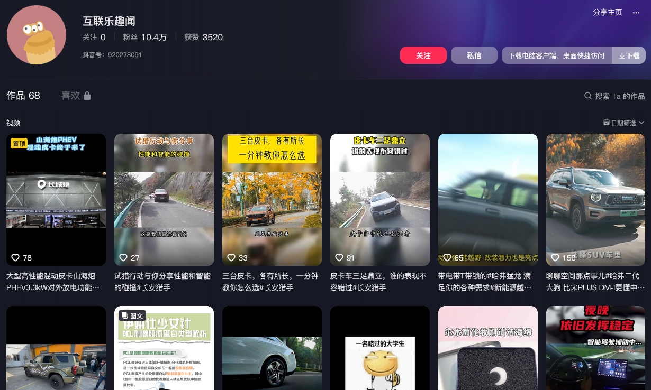Viewport: 651px width, 390px height.
Task: Click the 互联乐趣闻 profile avatar
Action: [x=37, y=35]
